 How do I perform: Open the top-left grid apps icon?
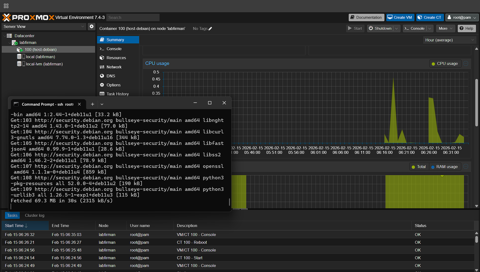[6, 6]
